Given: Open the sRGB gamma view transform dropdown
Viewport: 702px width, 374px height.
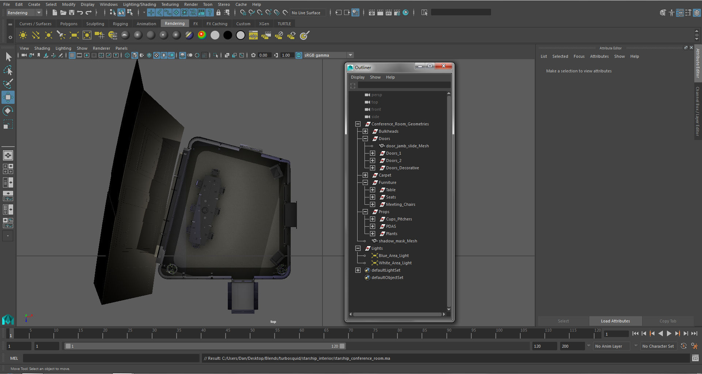Looking at the screenshot, I should pyautogui.click(x=328, y=55).
